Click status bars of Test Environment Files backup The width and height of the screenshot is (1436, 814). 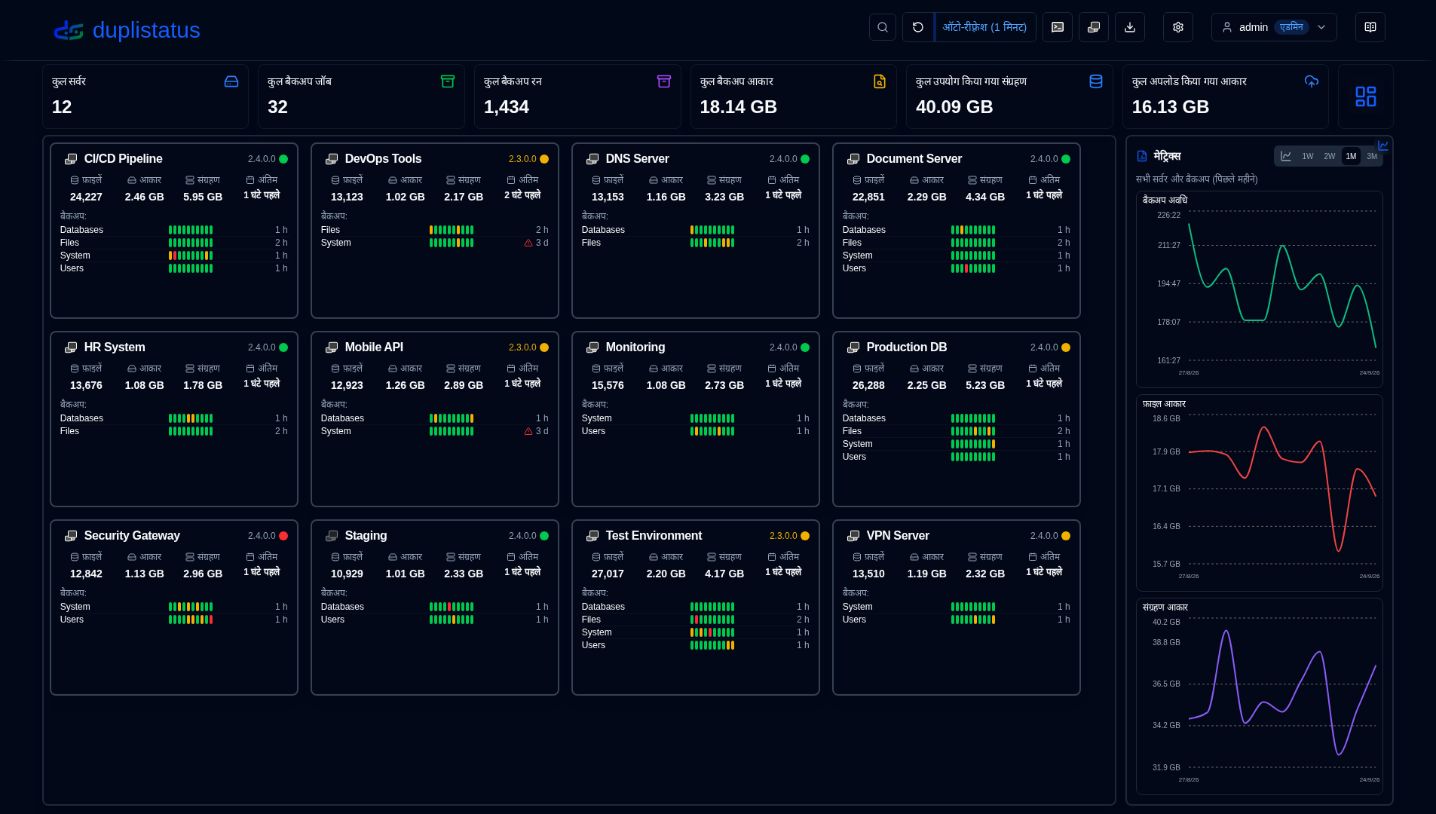point(712,620)
